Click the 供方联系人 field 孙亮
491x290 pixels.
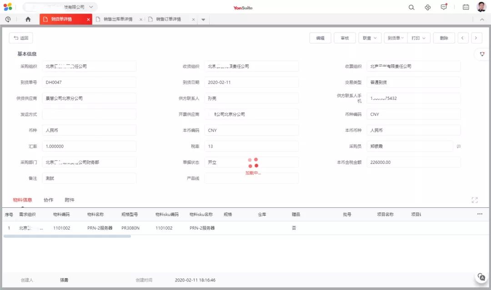251,98
